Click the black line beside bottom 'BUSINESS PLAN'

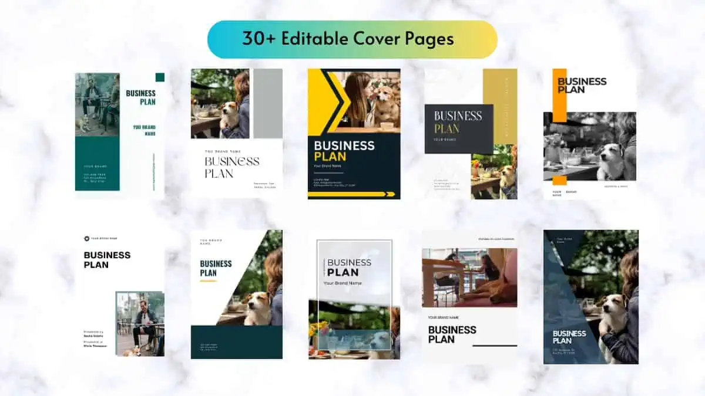coord(495,346)
